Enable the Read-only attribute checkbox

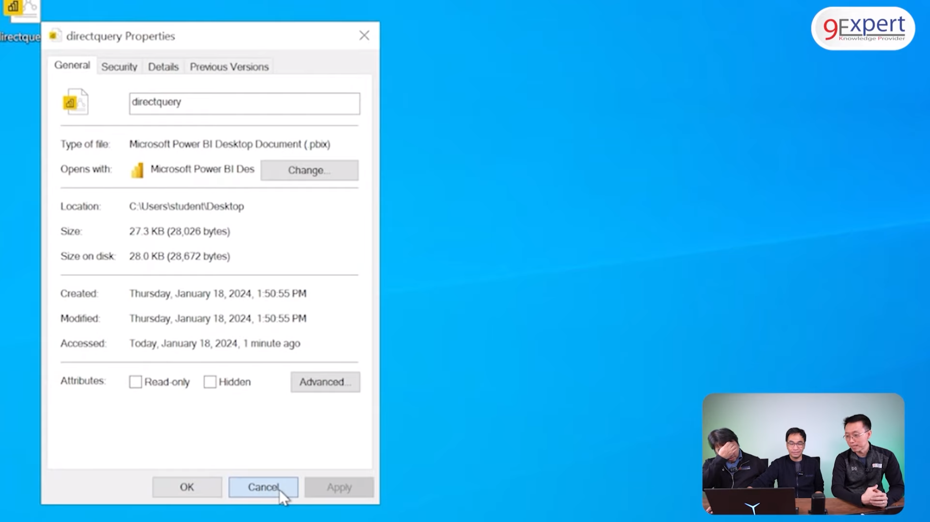(135, 382)
